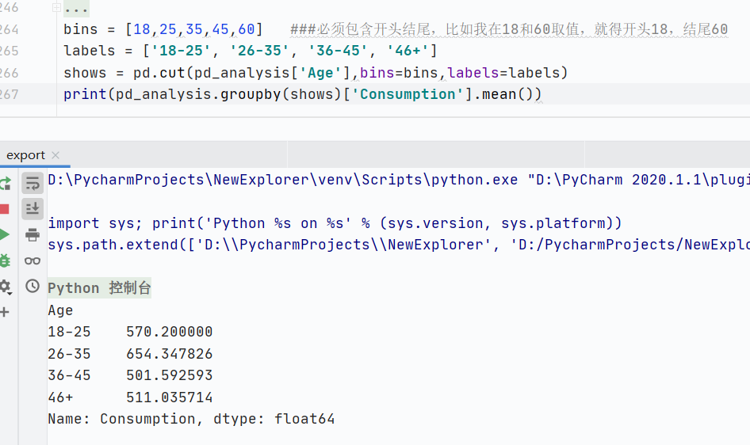Stop the running console process
This screenshot has height=445, width=750.
pos(4,209)
